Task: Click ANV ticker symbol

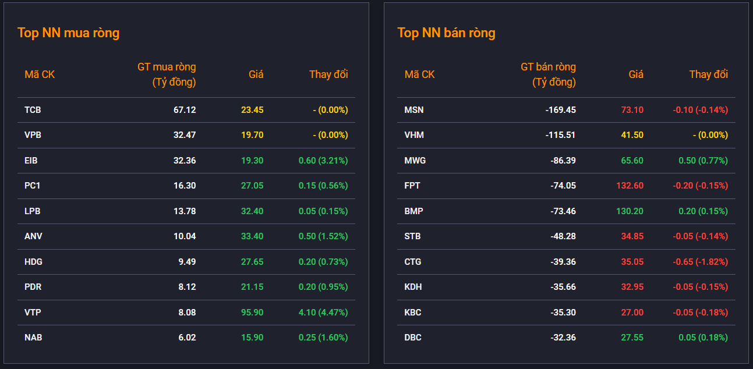Action: coord(33,236)
